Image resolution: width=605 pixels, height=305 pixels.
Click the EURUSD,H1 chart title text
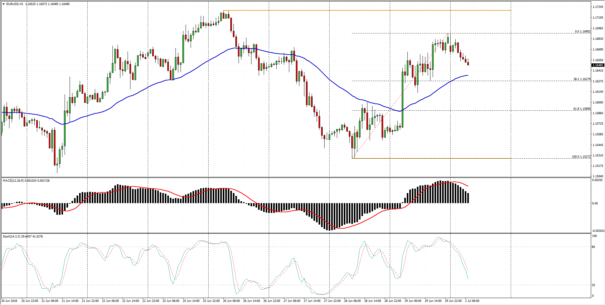coord(15,4)
